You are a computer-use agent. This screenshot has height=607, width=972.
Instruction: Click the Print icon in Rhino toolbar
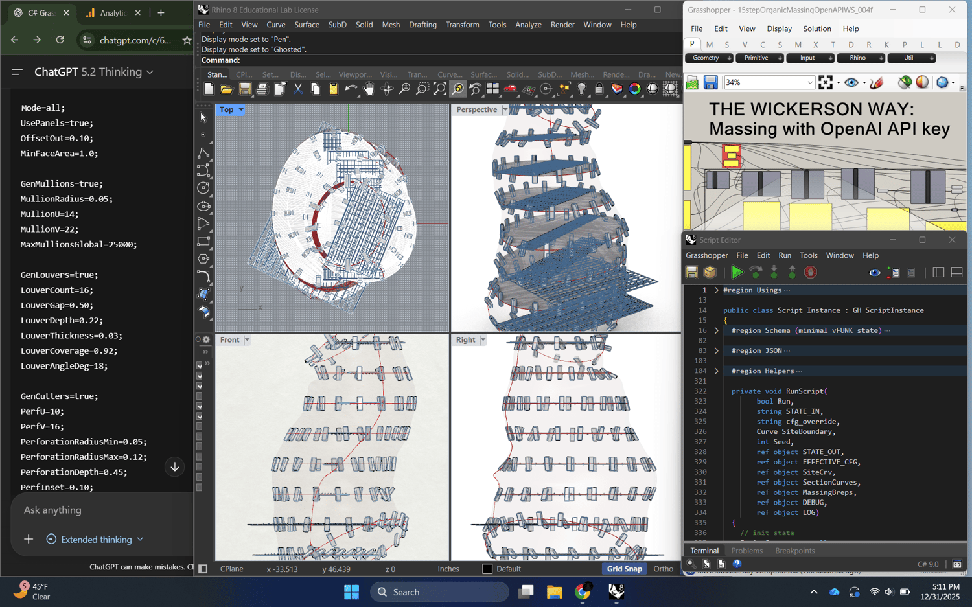click(x=262, y=89)
